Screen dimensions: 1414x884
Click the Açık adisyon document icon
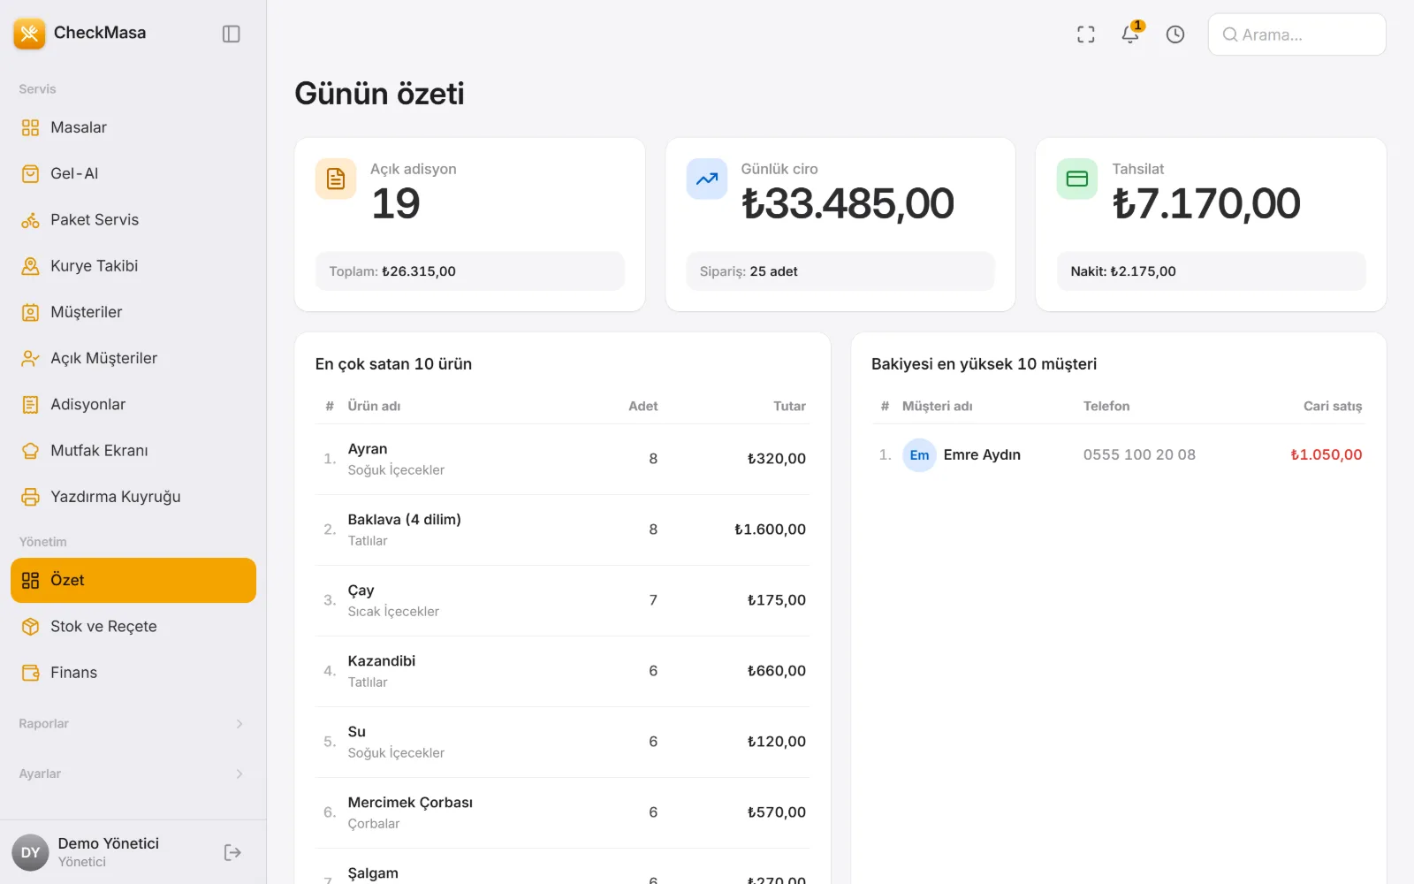[336, 179]
